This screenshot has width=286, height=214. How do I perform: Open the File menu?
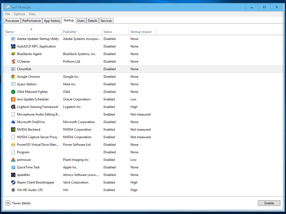click(8, 14)
